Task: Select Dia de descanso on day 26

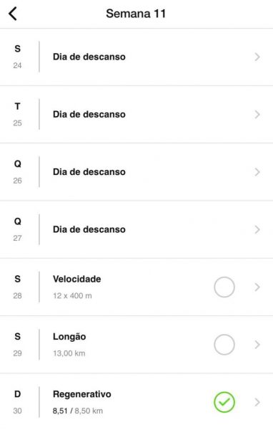Action: click(x=89, y=172)
